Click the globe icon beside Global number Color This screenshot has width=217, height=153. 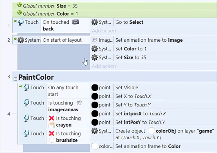[19, 13]
